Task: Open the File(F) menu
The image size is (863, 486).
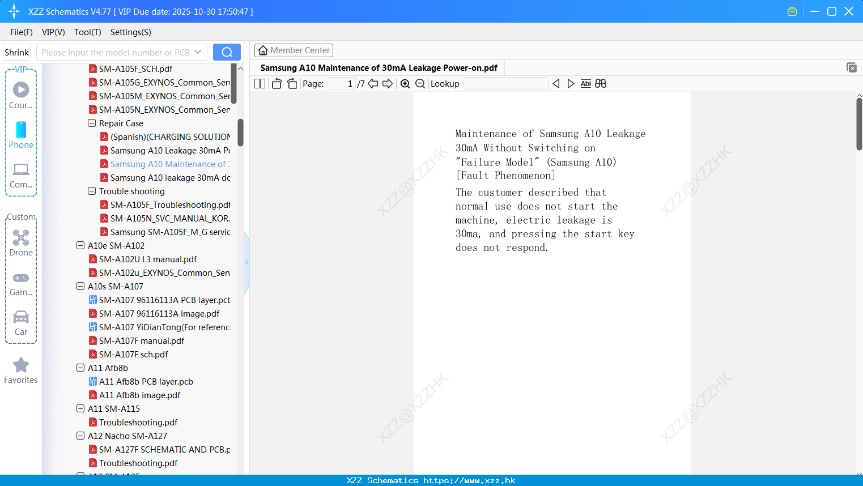Action: [x=22, y=32]
